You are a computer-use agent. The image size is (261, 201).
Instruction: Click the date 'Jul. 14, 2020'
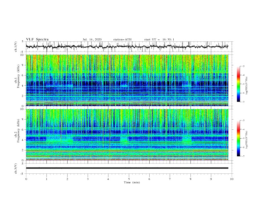pyautogui.click(x=92, y=39)
